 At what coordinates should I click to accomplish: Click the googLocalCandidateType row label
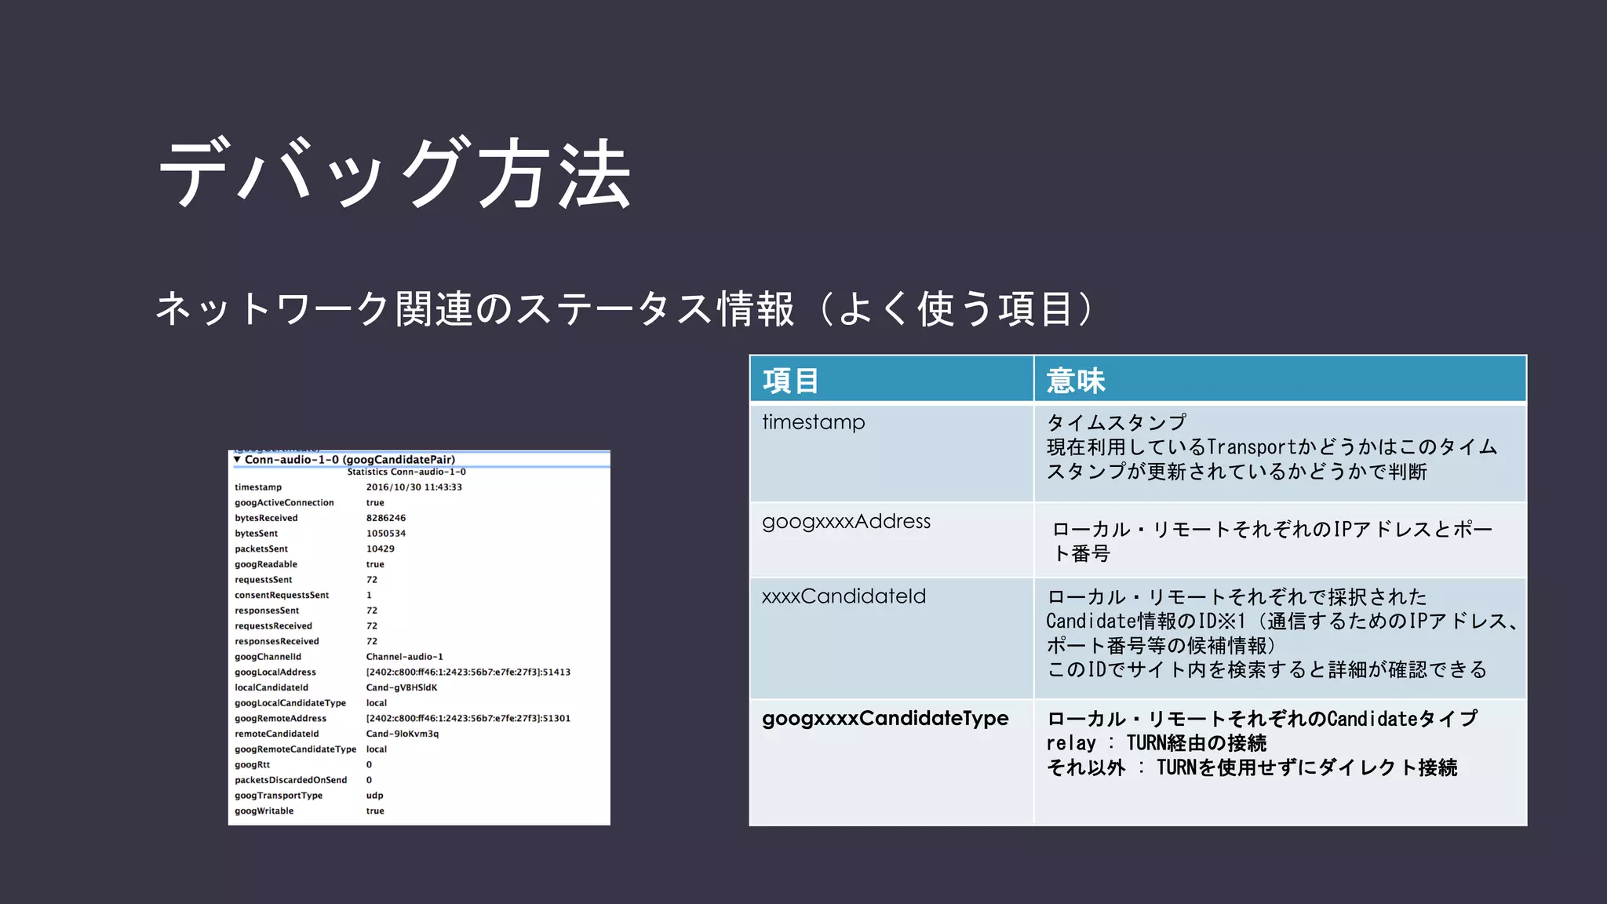[290, 703]
